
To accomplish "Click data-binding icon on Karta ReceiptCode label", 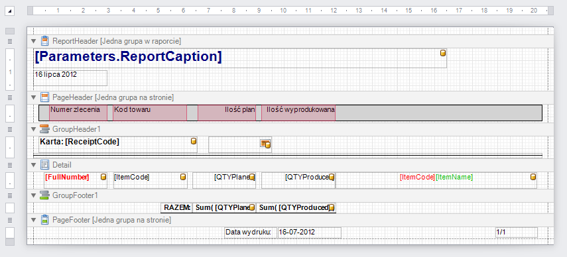I will point(194,141).
